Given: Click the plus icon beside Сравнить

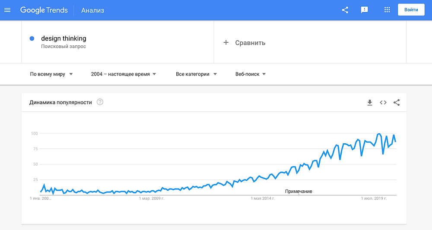Looking at the screenshot, I should [226, 43].
